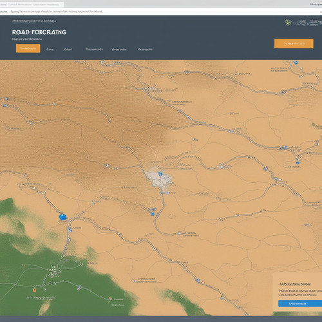
Task: Focus the browser address bar
Action: [x=161, y=12]
